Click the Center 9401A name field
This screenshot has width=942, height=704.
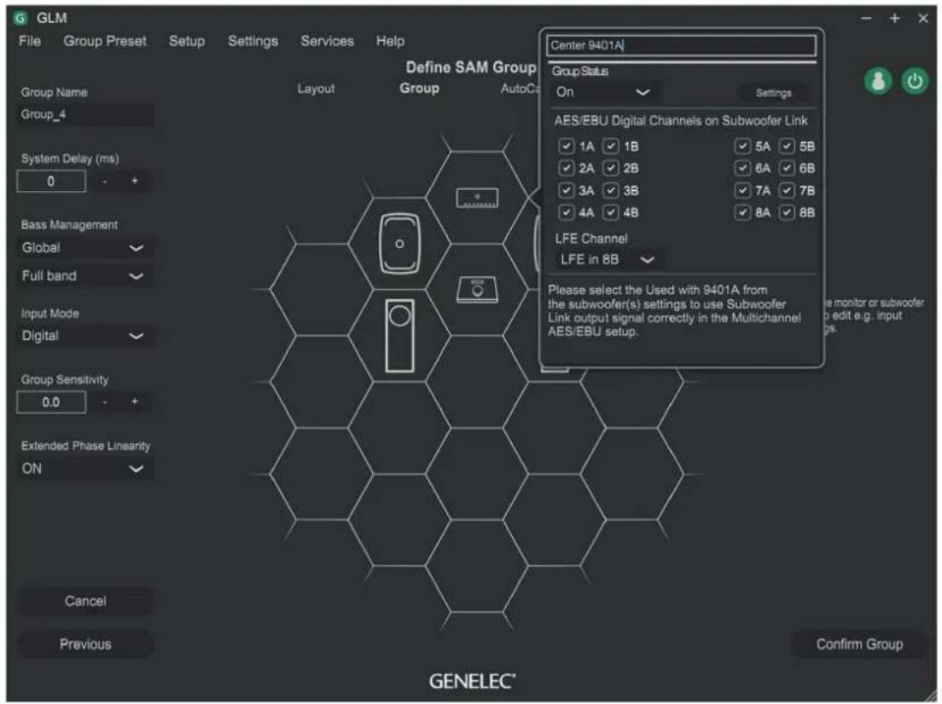point(681,45)
